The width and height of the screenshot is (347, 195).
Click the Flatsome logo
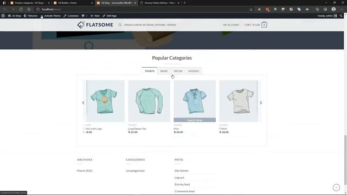click(95, 25)
